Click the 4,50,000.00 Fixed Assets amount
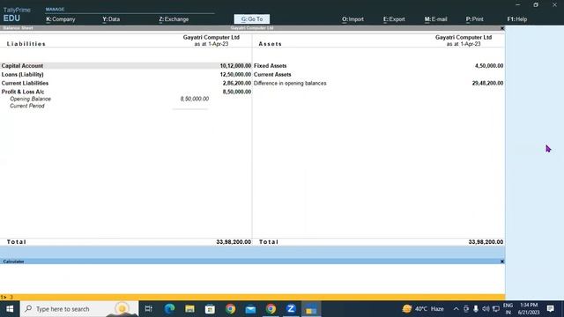Image resolution: width=564 pixels, height=317 pixels. [489, 66]
